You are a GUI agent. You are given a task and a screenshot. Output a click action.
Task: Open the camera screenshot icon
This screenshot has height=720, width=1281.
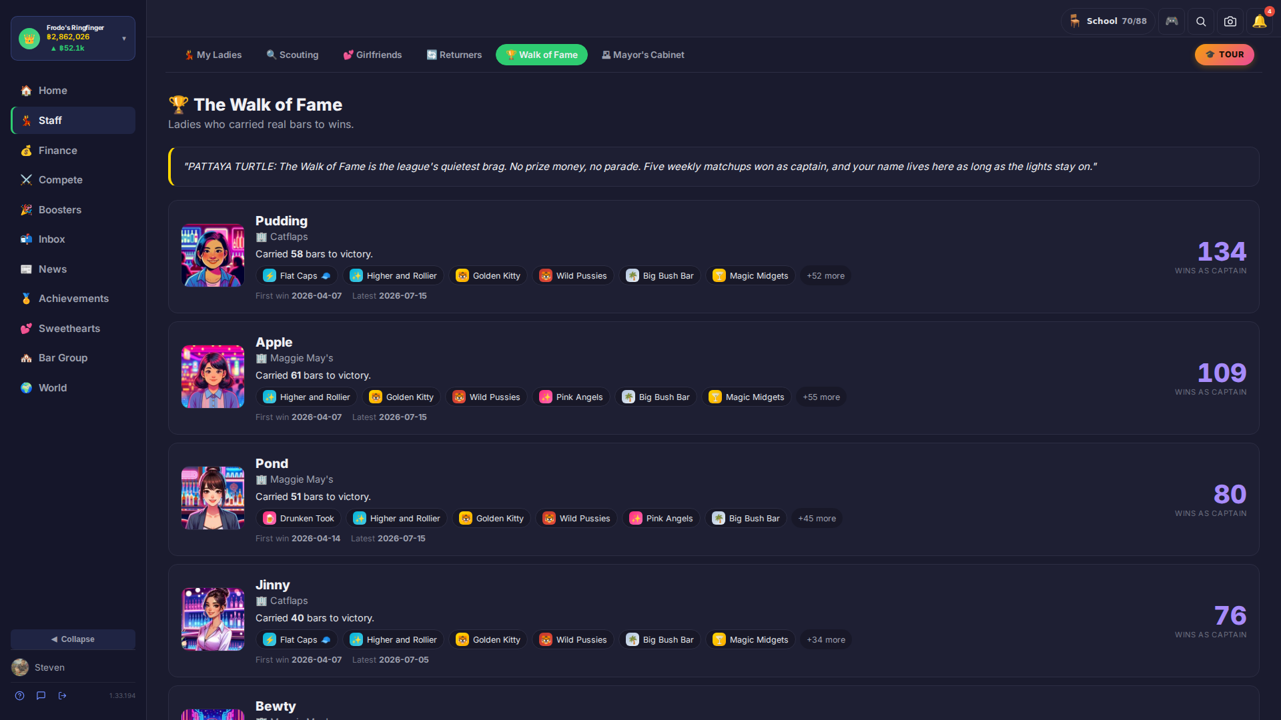tap(1230, 21)
